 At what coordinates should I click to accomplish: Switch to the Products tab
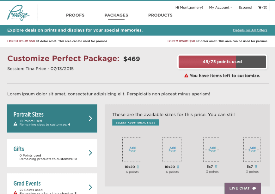160,15
